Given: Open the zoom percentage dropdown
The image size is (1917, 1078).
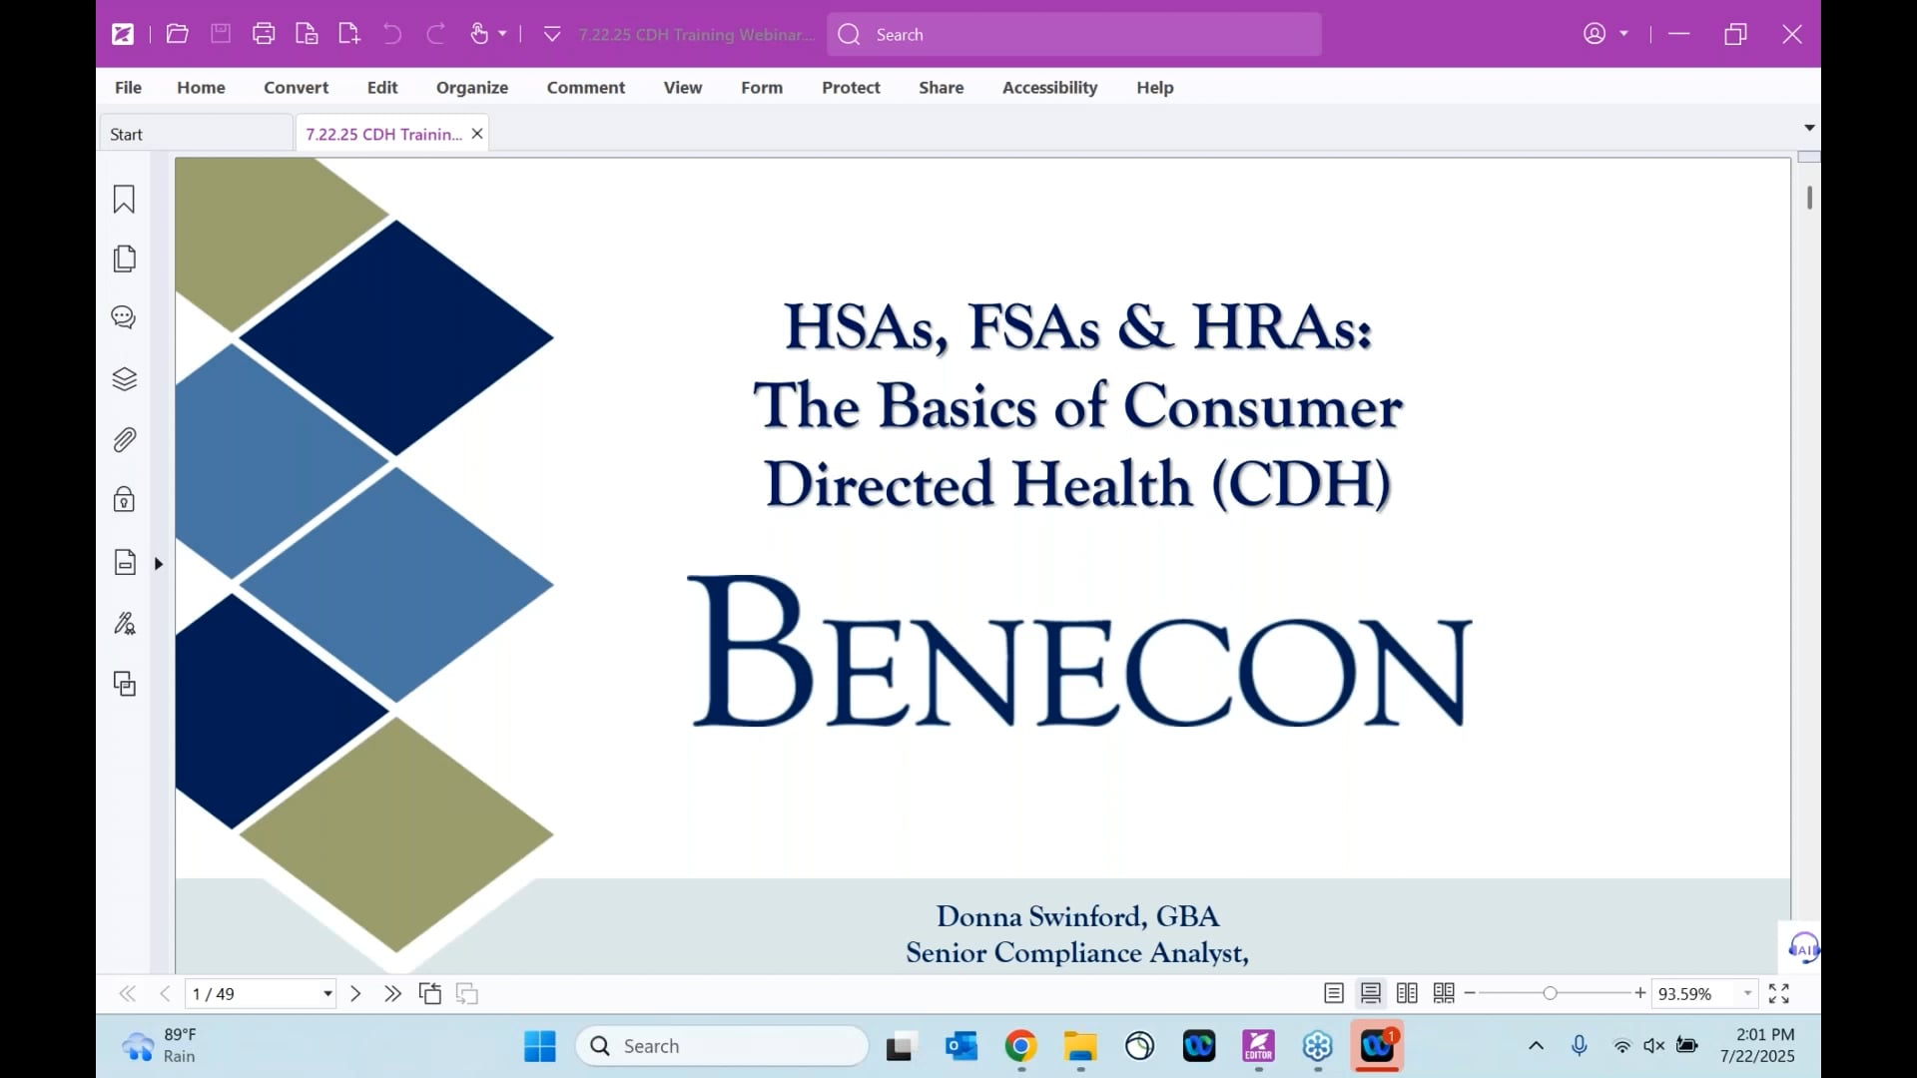Looking at the screenshot, I should 1747,993.
